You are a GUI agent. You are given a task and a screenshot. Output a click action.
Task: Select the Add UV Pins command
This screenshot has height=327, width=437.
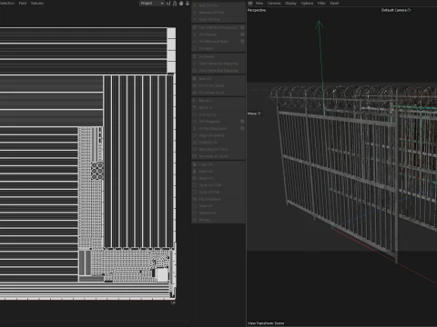coord(208,5)
